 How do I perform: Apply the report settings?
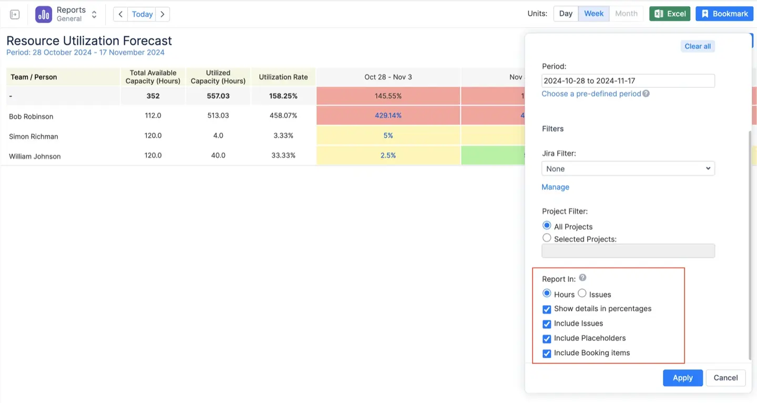pos(682,378)
